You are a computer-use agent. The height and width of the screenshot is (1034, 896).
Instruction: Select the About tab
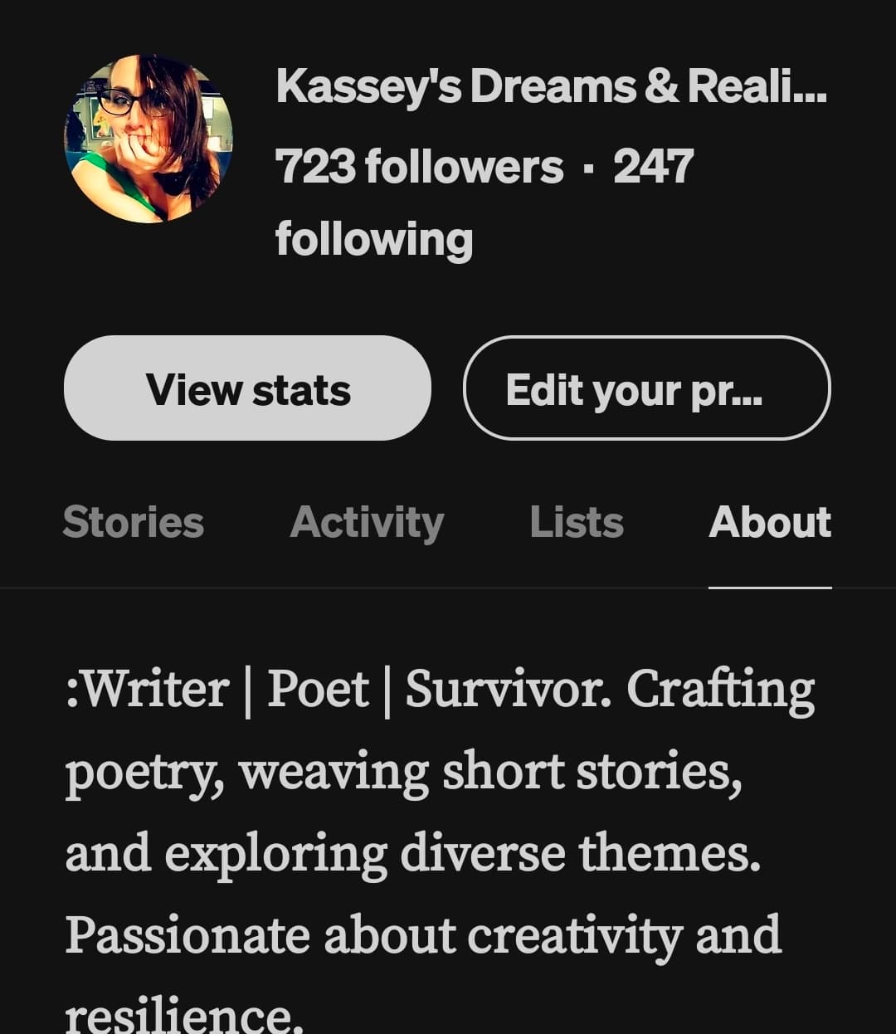coord(770,522)
